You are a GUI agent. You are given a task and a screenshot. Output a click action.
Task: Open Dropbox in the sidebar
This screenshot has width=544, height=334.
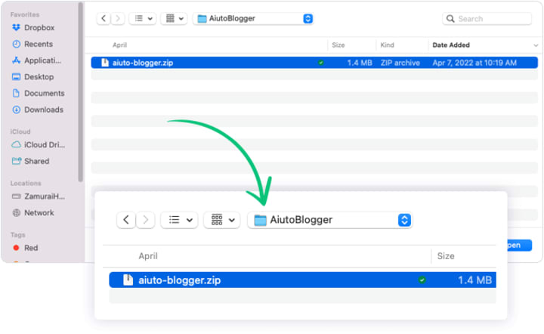tap(33, 28)
